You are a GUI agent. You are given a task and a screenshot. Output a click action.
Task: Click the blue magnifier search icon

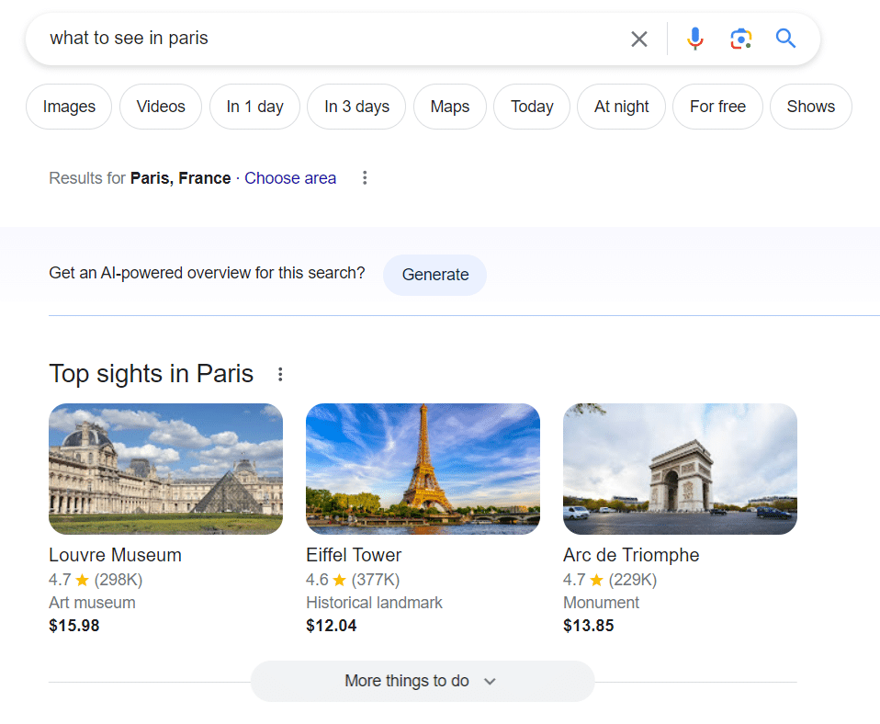785,39
